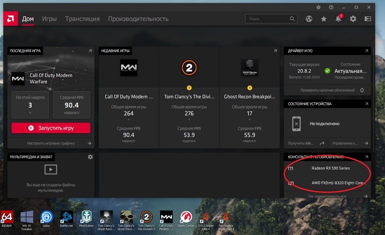The height and width of the screenshot is (235, 385).
Task: Click Не подключено status text
Action: point(324,124)
